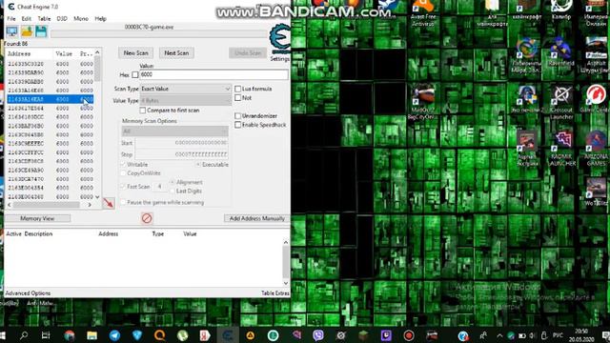Click the taskbar search magnifier
The image size is (610, 343).
coord(24,335)
